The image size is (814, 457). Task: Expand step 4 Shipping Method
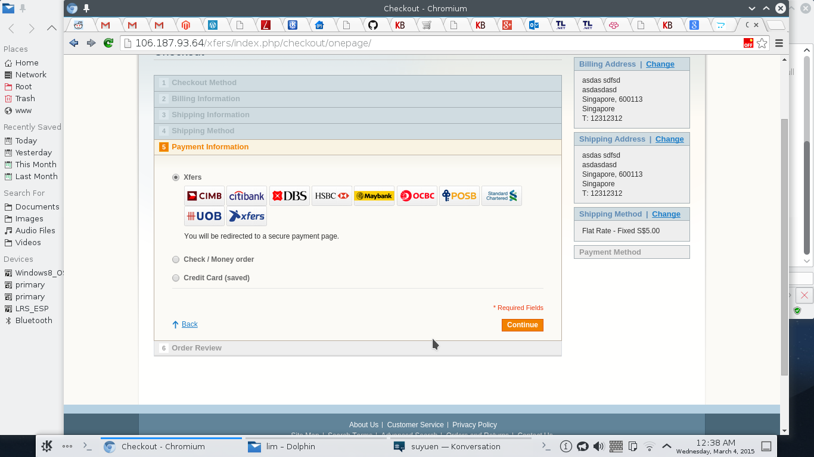pyautogui.click(x=358, y=131)
